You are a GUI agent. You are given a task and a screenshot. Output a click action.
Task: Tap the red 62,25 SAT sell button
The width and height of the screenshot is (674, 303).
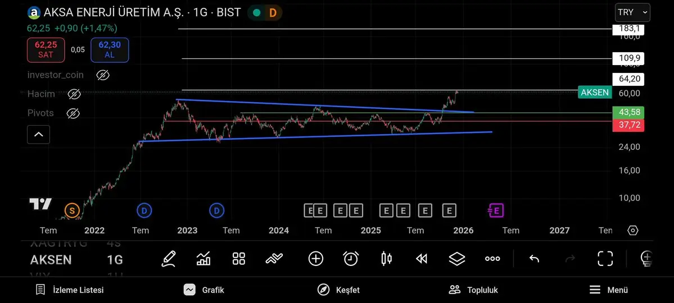coord(46,50)
